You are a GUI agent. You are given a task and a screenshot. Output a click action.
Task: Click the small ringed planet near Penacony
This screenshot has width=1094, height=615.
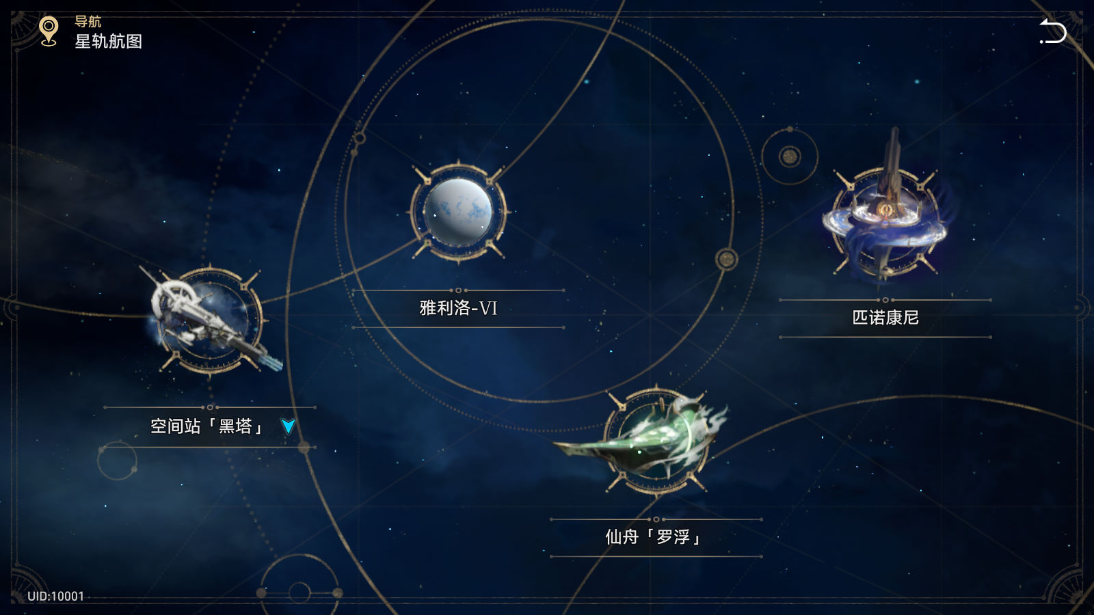point(790,156)
